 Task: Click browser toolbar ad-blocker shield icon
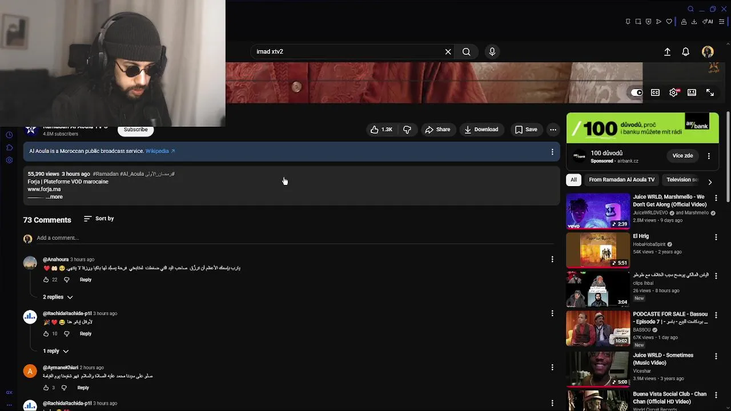tap(648, 22)
